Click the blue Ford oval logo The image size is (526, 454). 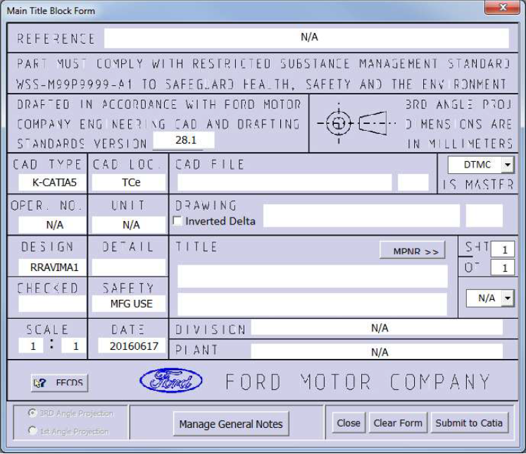tap(170, 381)
